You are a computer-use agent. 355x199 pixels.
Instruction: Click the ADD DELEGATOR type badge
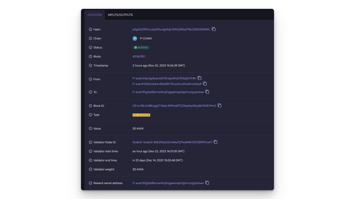pos(141,115)
